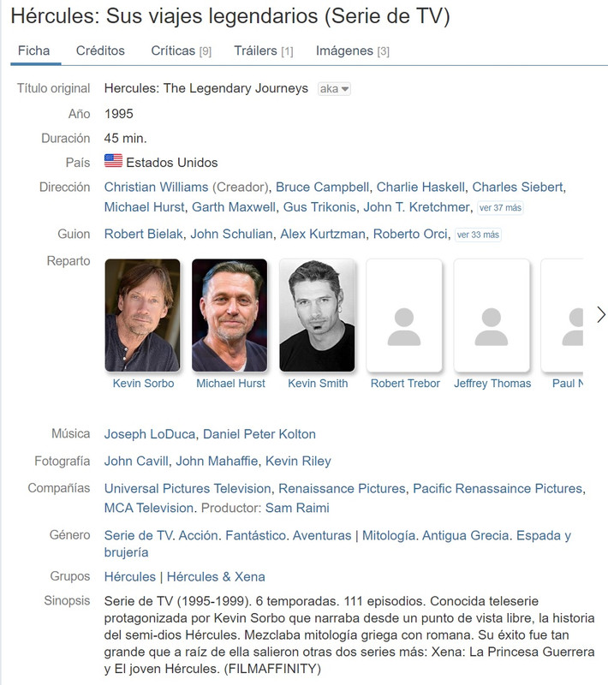Open writer Robert Bielak link
This screenshot has height=685, width=608.
tap(143, 234)
